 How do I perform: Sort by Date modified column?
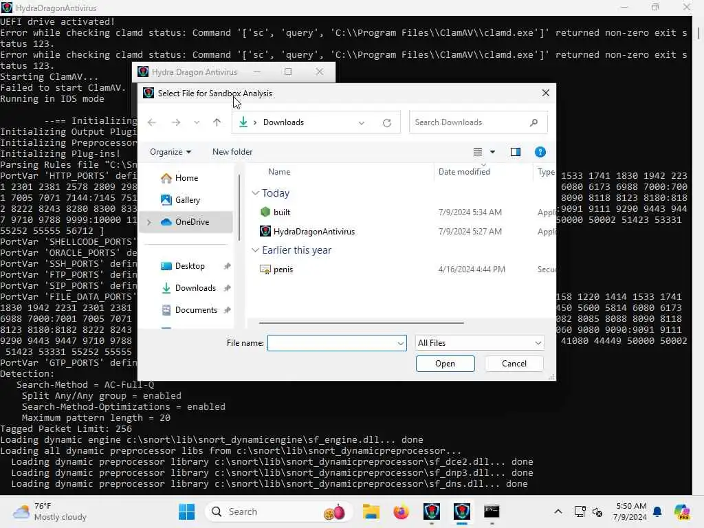coord(464,171)
